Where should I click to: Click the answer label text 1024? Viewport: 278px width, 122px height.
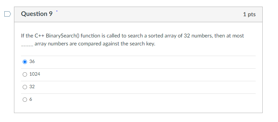(35, 74)
